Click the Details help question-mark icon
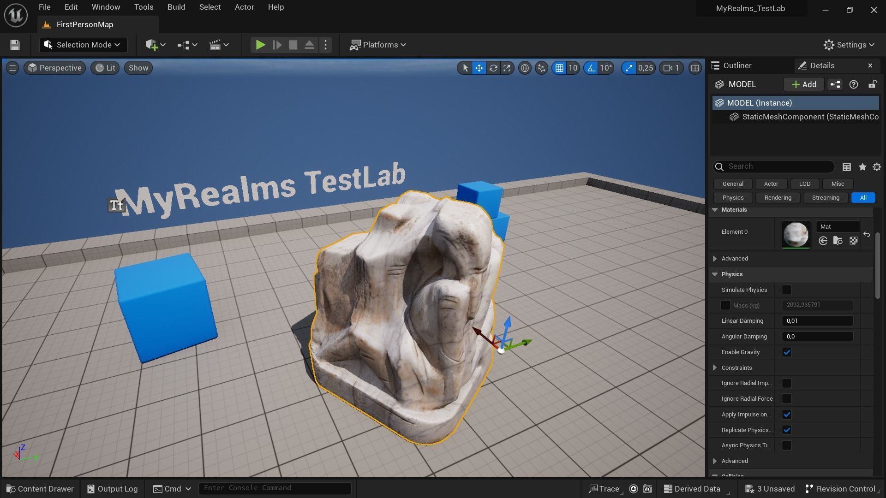The width and height of the screenshot is (886, 498). coord(854,84)
